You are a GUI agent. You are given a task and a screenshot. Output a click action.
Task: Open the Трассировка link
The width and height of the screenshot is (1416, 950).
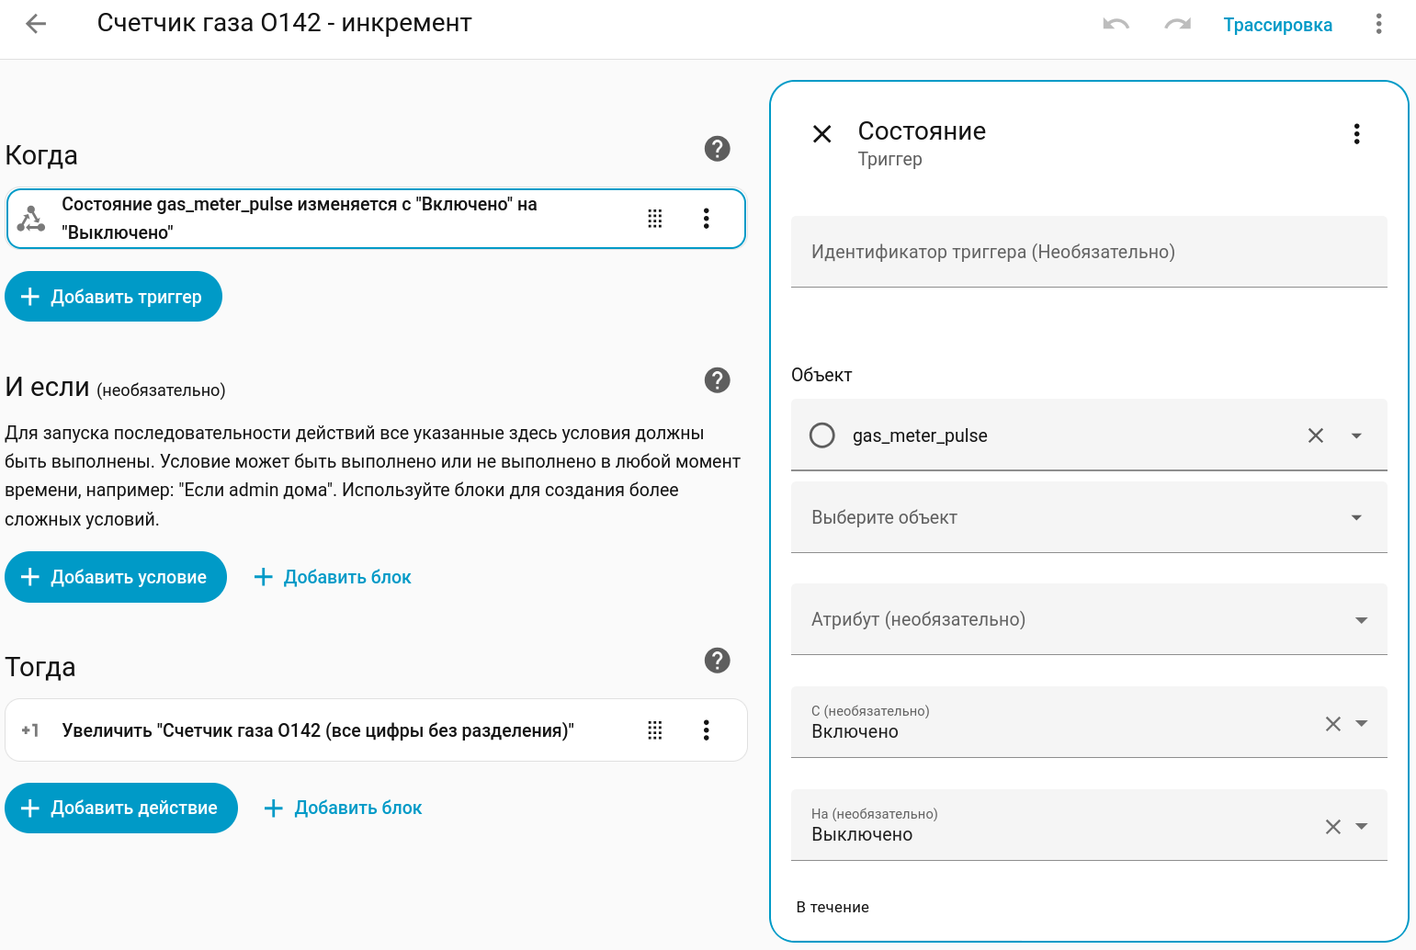click(x=1277, y=25)
